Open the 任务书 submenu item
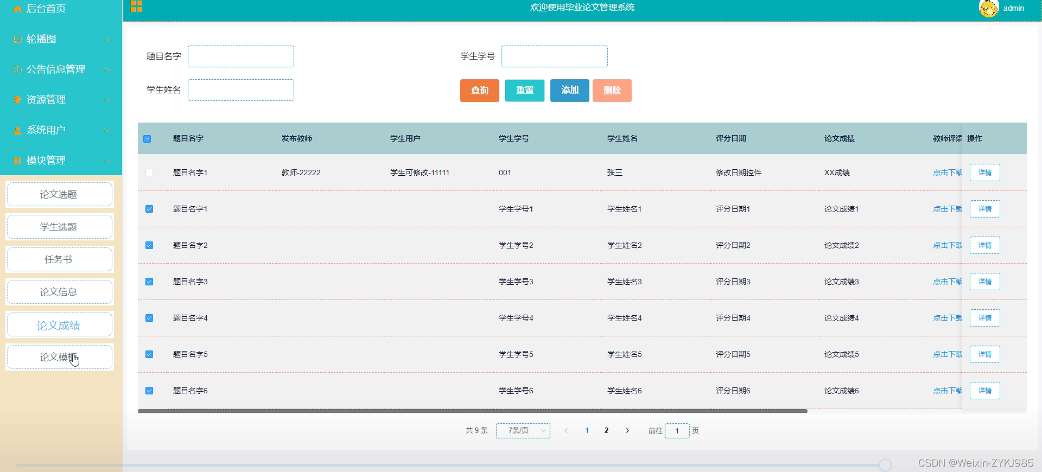The width and height of the screenshot is (1042, 472). (x=59, y=259)
